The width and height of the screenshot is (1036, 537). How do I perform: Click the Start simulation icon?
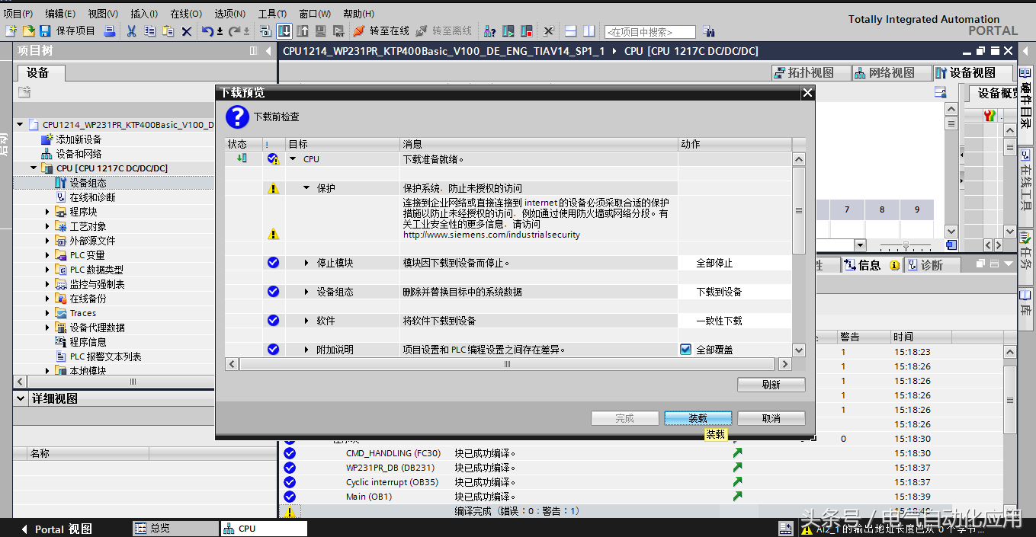(320, 31)
